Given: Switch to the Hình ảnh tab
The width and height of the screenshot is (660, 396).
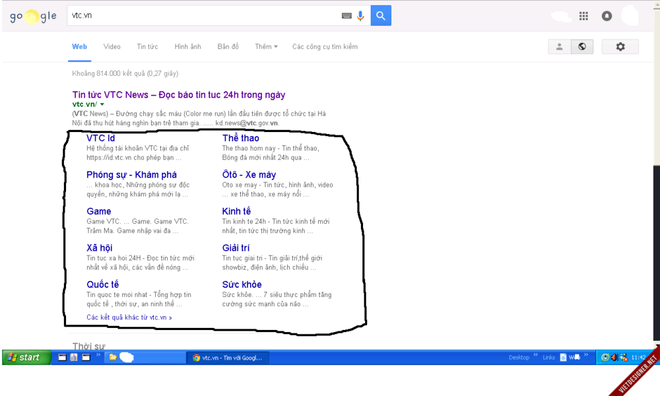Looking at the screenshot, I should point(187,47).
